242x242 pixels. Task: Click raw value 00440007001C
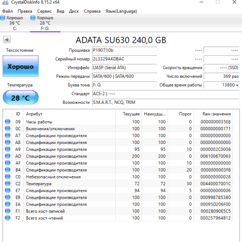click(x=216, y=184)
